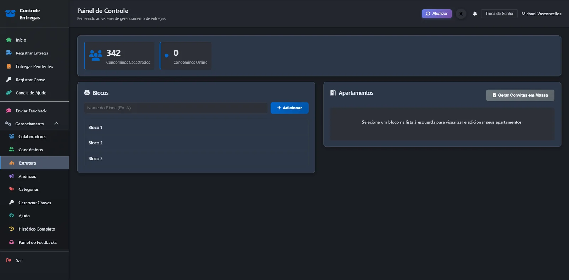Click the Entregas Pendentes clipboard icon

(9, 66)
